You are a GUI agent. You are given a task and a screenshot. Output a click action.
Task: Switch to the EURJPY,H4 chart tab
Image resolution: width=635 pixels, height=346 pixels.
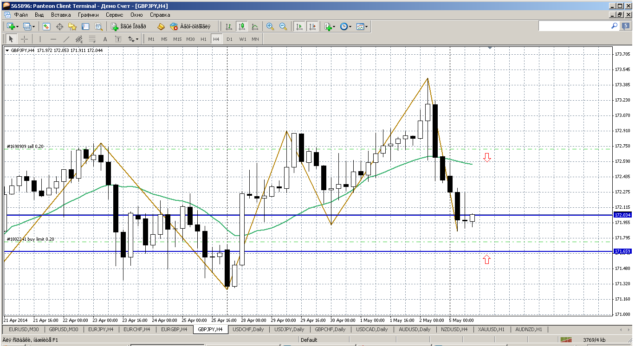[x=101, y=329]
